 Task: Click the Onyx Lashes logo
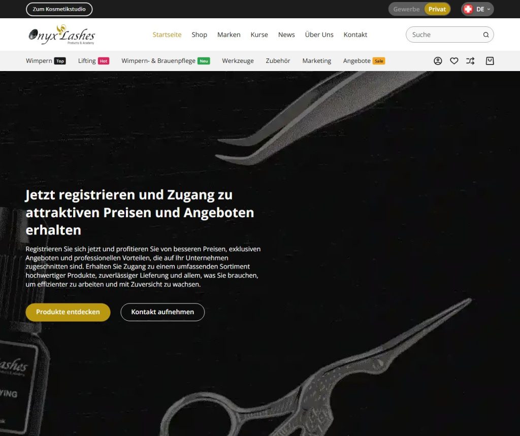point(61,35)
